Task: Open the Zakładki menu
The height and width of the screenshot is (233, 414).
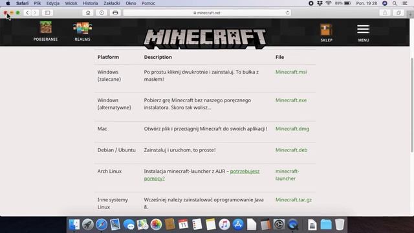Action: click(112, 3)
